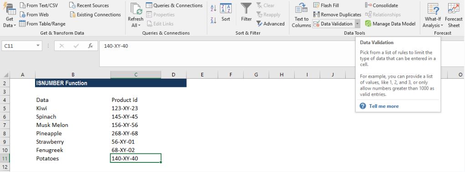Select cell with 123-XY-23
Viewport: 465px width, 172px height.
click(136, 108)
